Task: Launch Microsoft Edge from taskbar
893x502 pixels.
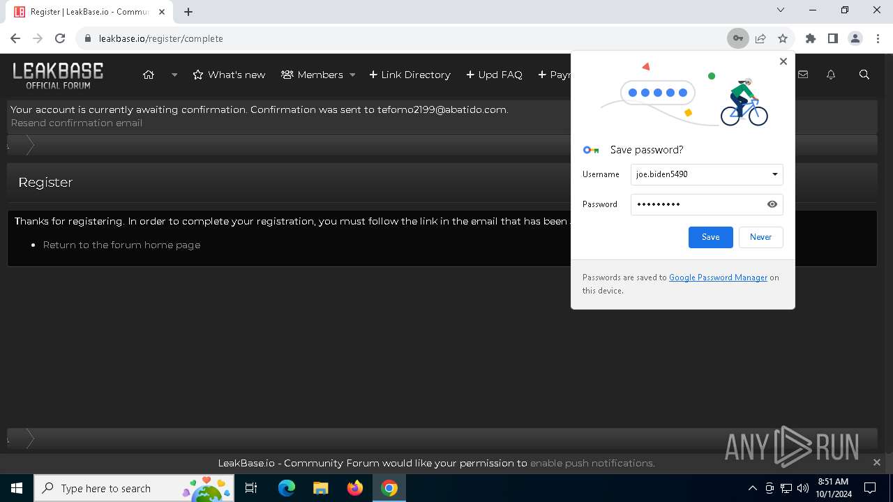Action: 287,488
